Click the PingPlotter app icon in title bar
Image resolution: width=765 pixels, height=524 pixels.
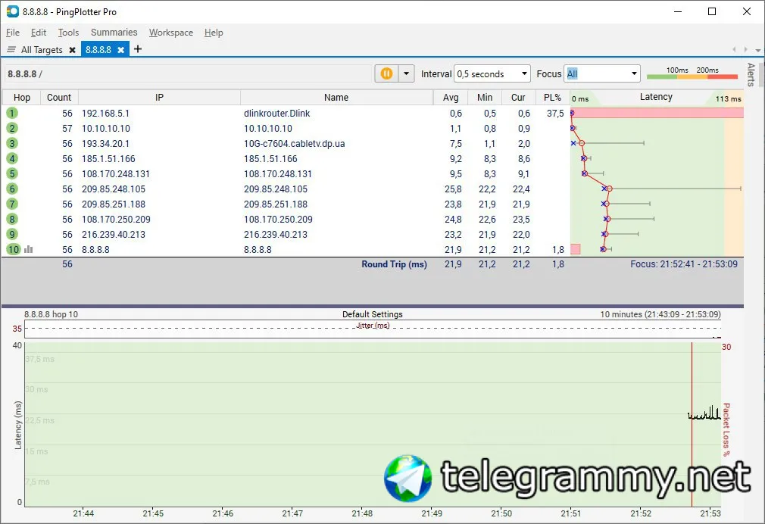13,11
